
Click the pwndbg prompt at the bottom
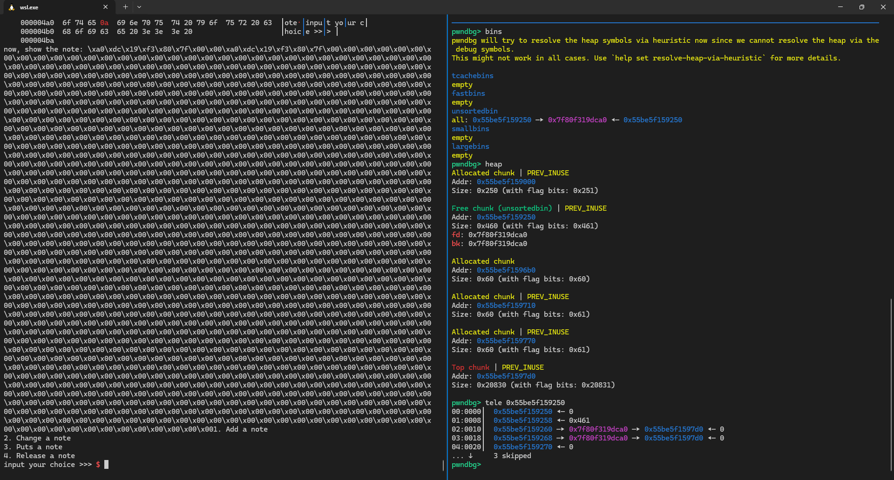tap(466, 465)
